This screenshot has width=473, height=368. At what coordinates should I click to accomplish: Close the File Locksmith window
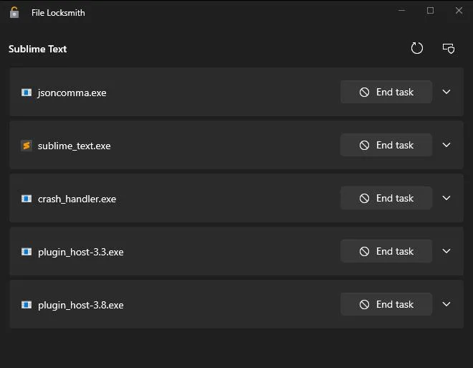point(459,11)
